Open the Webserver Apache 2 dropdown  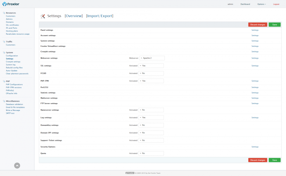coord(152,58)
